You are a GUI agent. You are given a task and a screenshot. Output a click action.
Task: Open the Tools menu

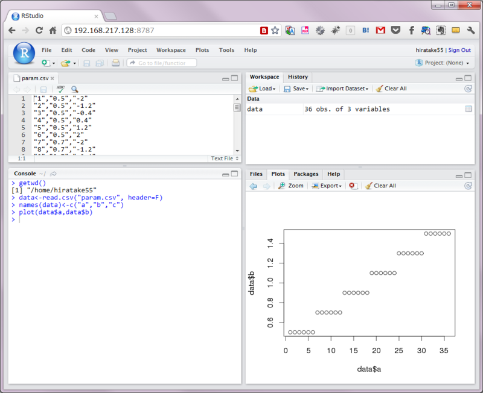pyautogui.click(x=226, y=50)
